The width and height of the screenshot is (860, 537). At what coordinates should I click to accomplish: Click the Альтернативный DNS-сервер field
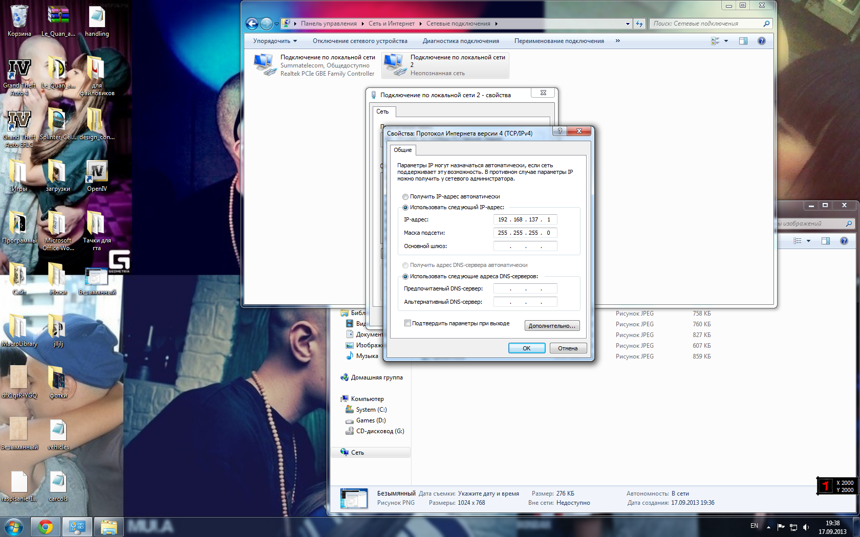525,302
